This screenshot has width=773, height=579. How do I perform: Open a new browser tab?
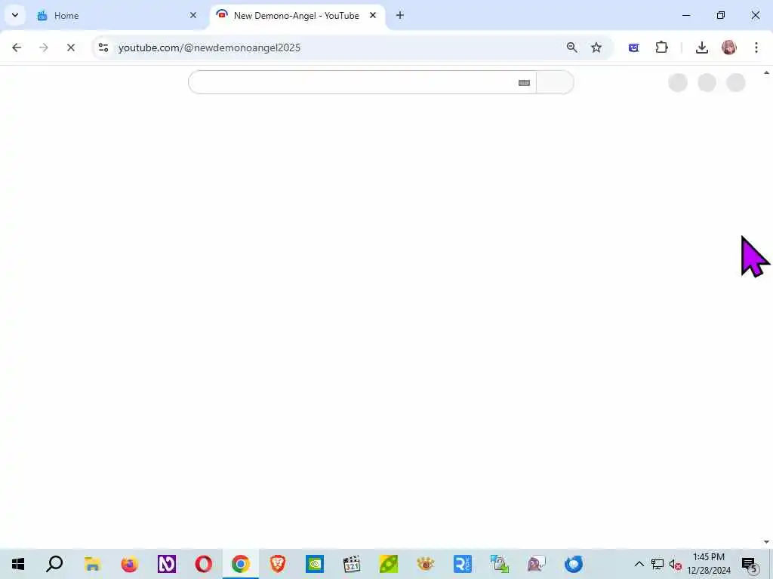(400, 15)
